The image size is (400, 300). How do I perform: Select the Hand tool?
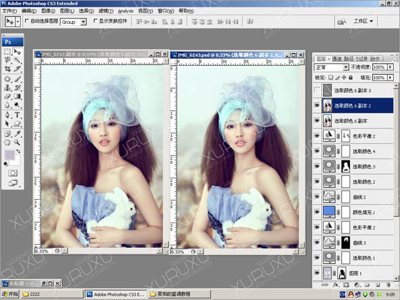pos(7,142)
